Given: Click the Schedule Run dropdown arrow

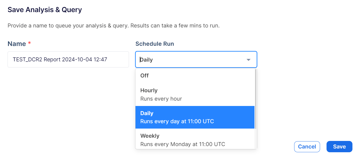Looking at the screenshot, I should point(249,60).
